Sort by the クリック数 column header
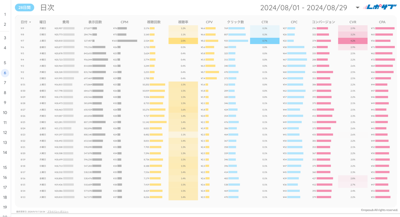400x217 pixels. pos(236,22)
